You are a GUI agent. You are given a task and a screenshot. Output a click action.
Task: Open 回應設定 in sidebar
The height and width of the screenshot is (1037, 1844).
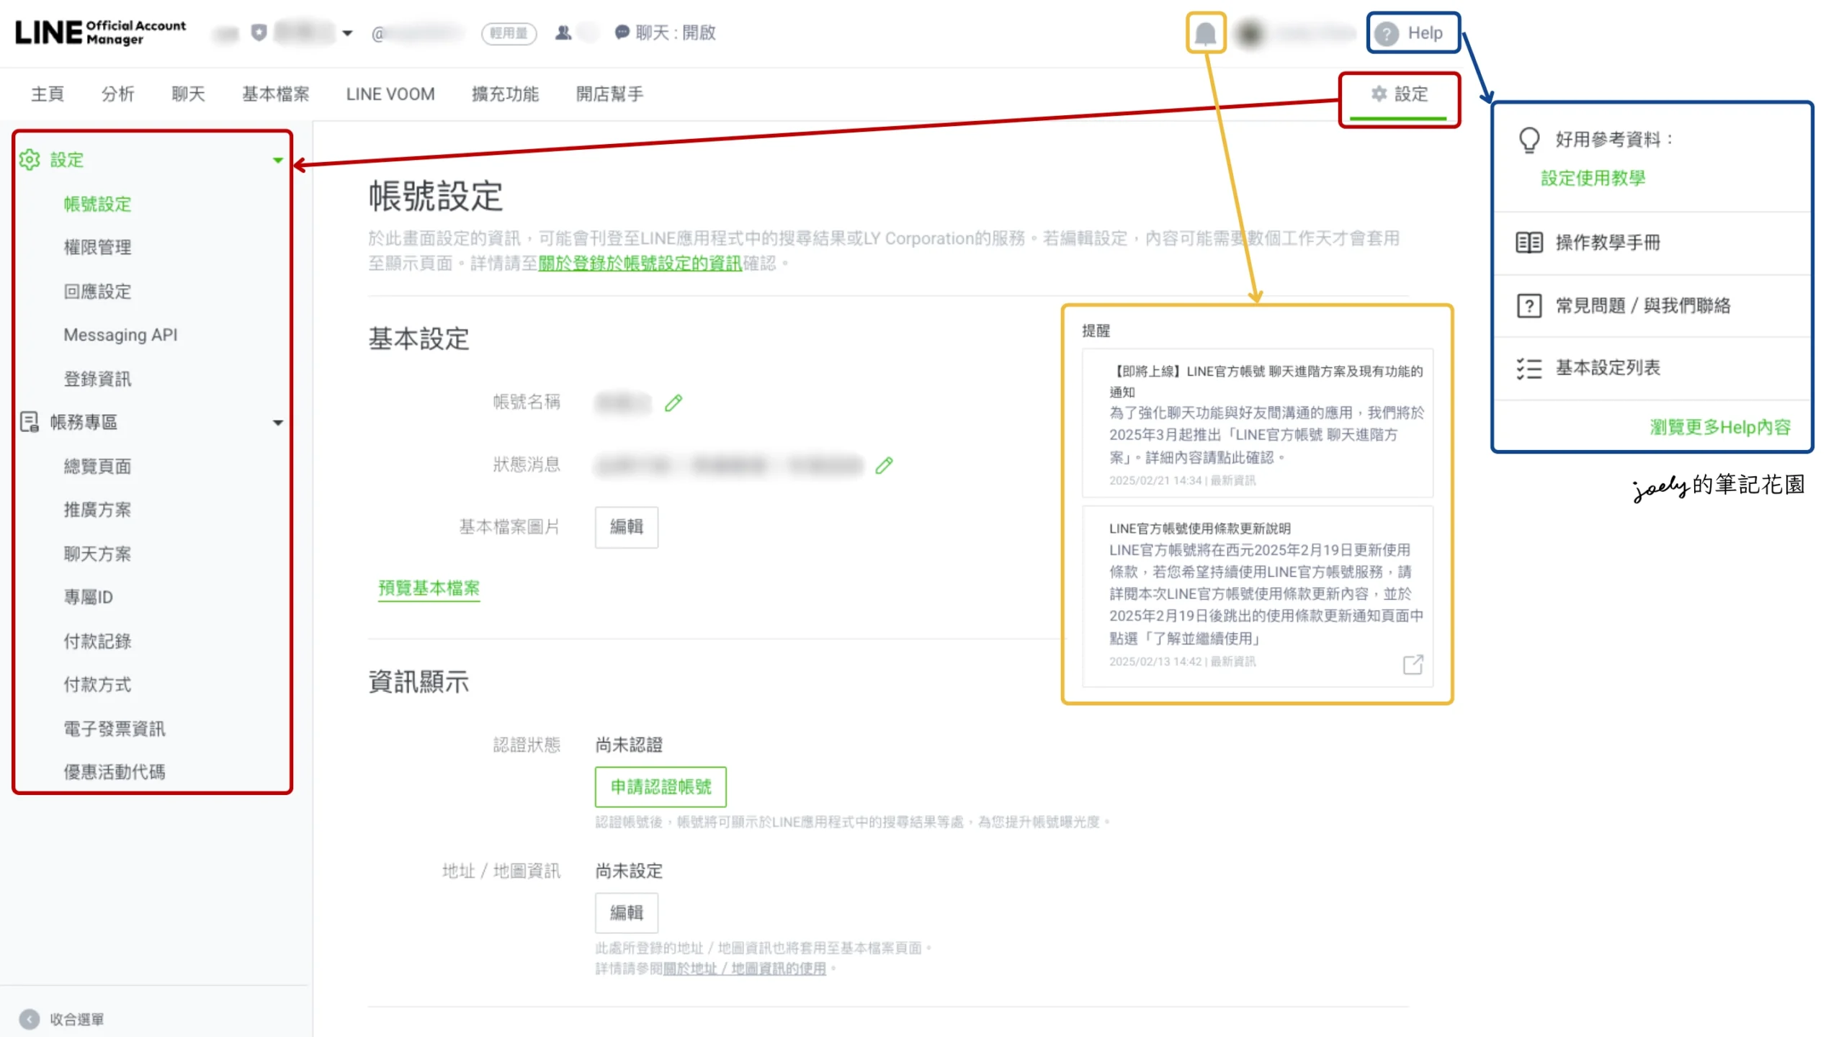pos(97,292)
